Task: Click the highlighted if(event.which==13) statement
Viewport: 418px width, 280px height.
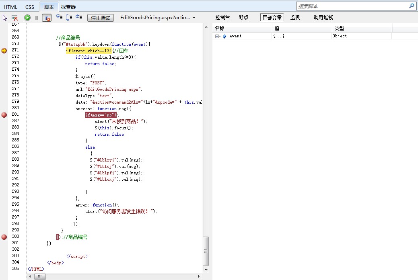Action: (89, 51)
